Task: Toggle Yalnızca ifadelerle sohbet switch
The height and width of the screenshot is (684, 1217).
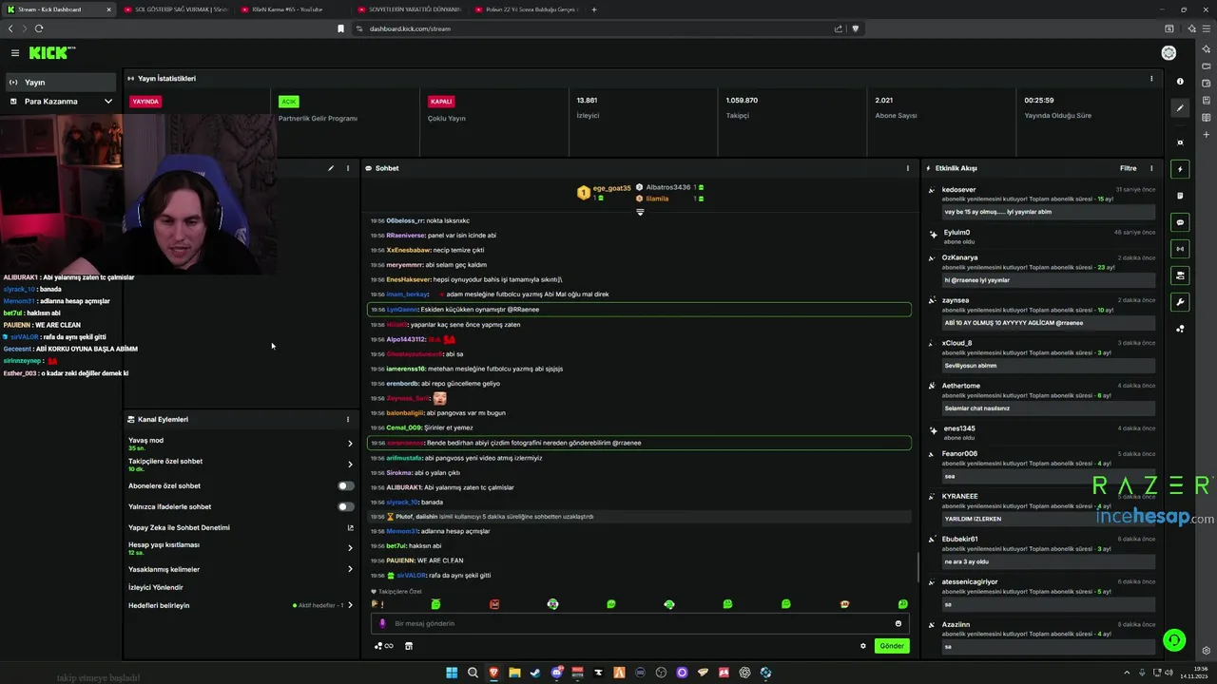Action: 346,506
